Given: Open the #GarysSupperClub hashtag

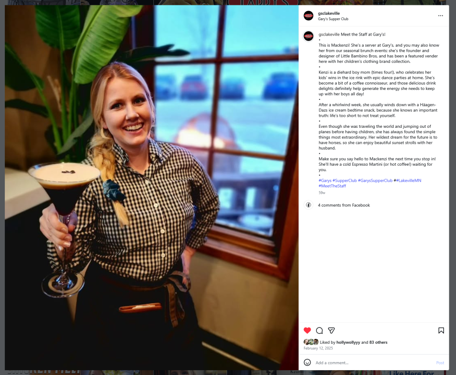Looking at the screenshot, I should 375,181.
